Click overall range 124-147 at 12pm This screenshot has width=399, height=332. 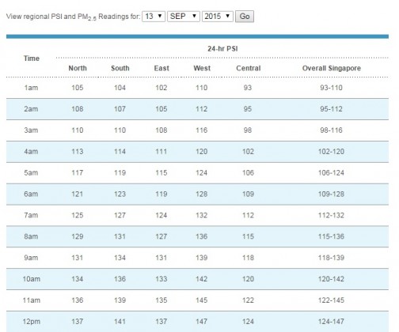331,322
